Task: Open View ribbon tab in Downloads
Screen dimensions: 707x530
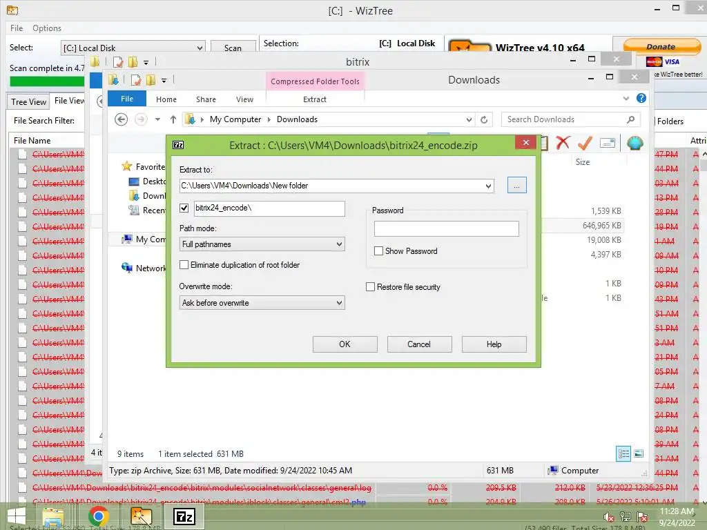Action: click(244, 99)
